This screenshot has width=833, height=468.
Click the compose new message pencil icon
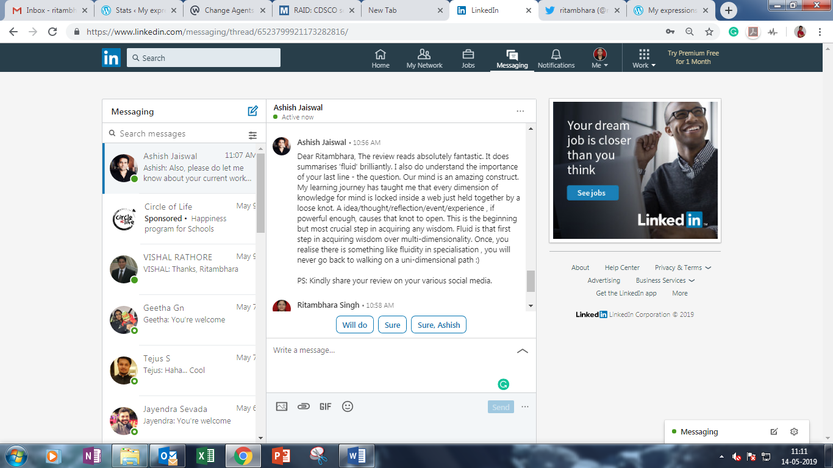click(252, 111)
